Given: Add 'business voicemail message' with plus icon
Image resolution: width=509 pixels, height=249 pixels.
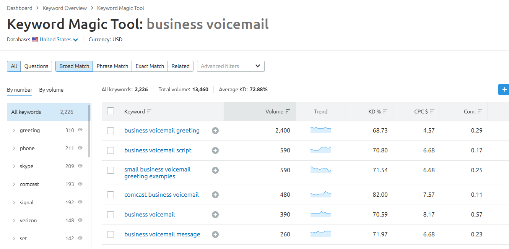Looking at the screenshot, I should click(215, 234).
